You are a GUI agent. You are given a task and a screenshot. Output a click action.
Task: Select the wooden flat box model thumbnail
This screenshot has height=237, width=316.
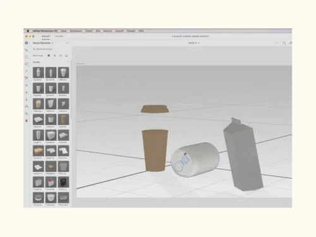point(39,150)
